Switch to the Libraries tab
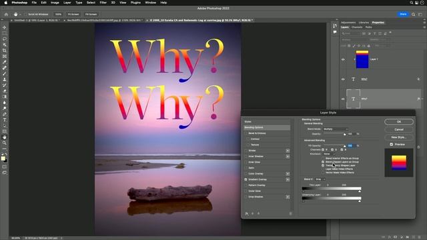Screen dimensions: 427x240 click(364, 23)
